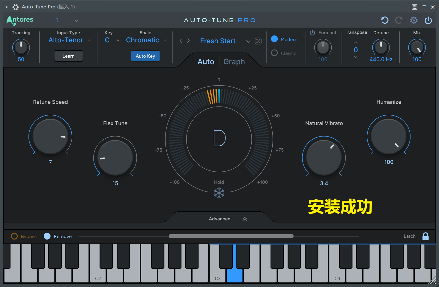The width and height of the screenshot is (439, 287).
Task: Open the plugin picker grid icon
Action: coord(414,7)
